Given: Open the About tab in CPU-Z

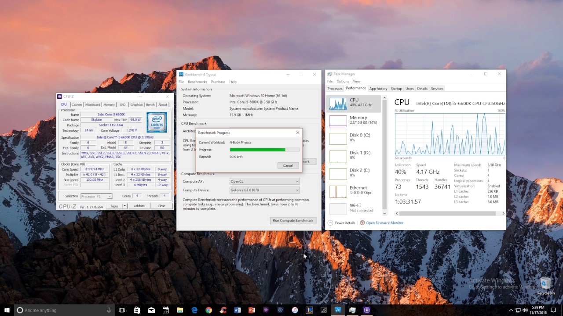Looking at the screenshot, I should (163, 104).
